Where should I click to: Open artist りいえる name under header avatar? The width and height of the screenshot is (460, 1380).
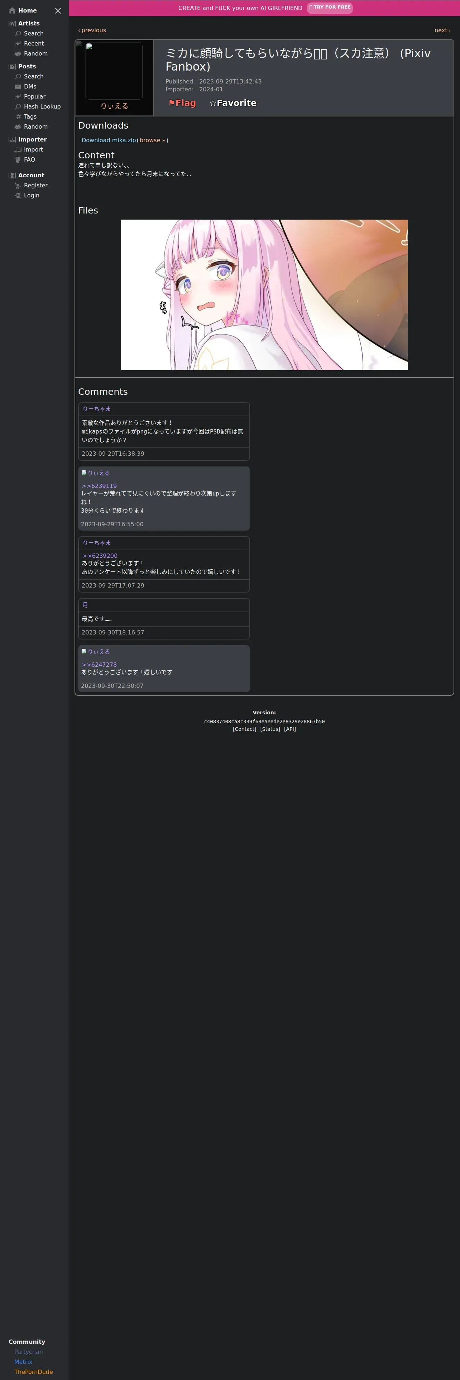[x=115, y=107]
